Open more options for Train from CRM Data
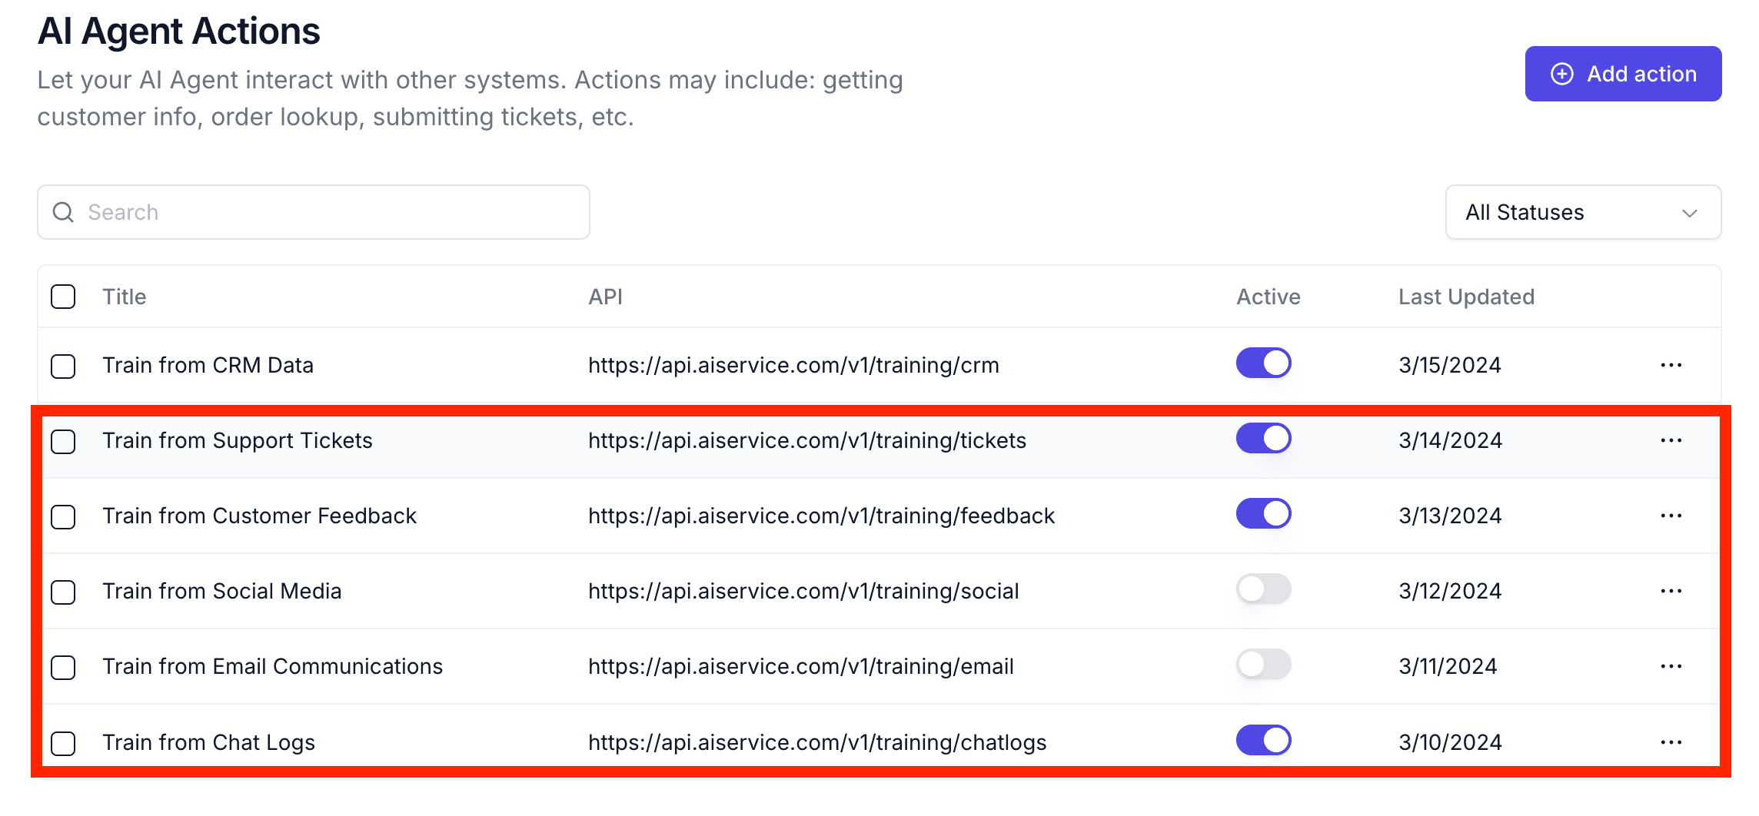 1671,365
